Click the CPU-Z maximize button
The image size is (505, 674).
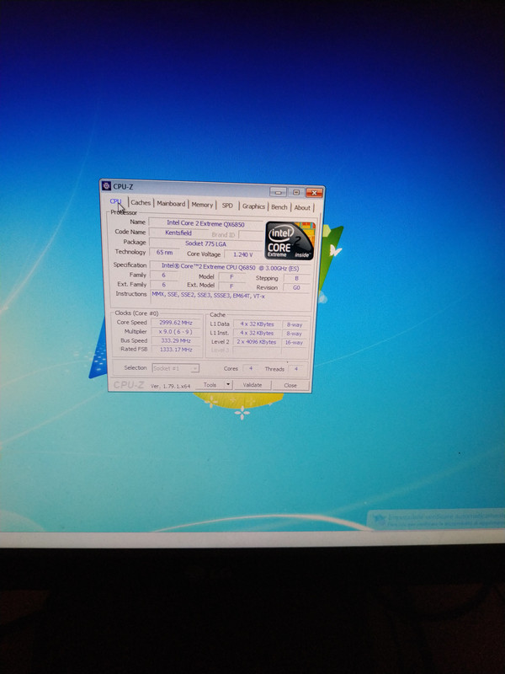tap(296, 192)
